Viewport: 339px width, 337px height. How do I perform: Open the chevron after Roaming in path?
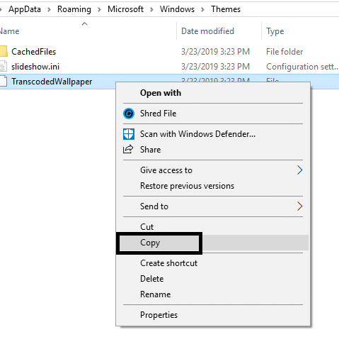(x=99, y=9)
